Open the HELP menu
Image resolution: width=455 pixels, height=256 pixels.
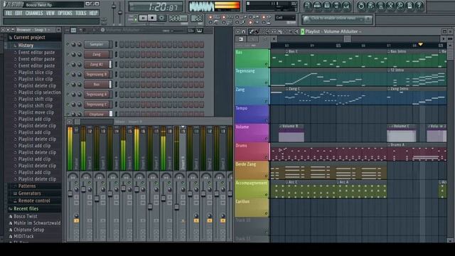coord(93,13)
